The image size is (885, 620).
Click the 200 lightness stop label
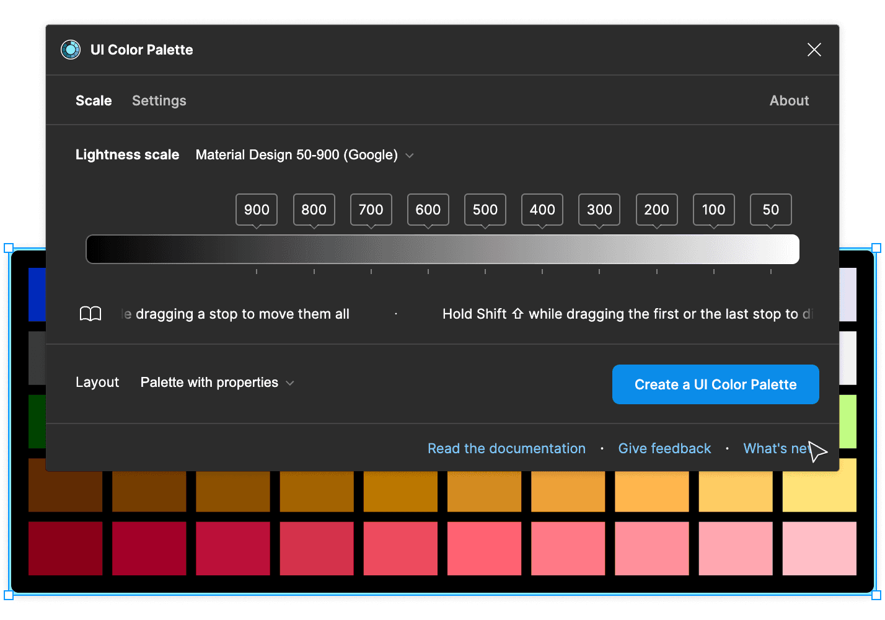(x=656, y=210)
